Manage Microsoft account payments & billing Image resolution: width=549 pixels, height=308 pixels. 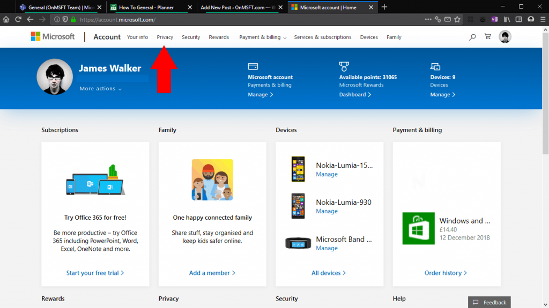261,95
